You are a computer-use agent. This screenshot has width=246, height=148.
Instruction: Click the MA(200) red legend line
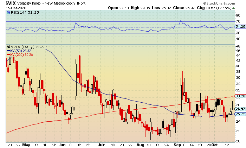tap(8, 54)
